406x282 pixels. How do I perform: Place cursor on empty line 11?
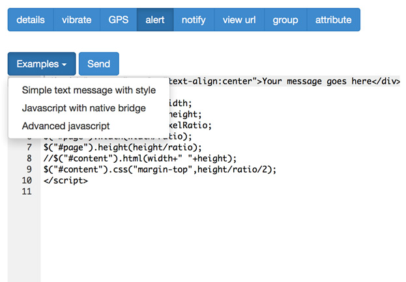click(x=220, y=191)
